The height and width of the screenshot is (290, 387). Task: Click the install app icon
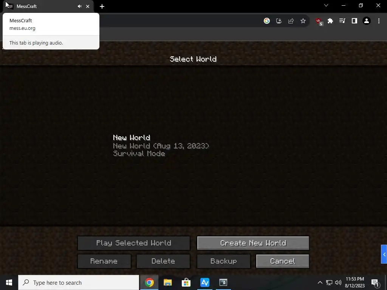click(279, 21)
